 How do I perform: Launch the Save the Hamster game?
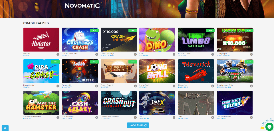coord(41,103)
